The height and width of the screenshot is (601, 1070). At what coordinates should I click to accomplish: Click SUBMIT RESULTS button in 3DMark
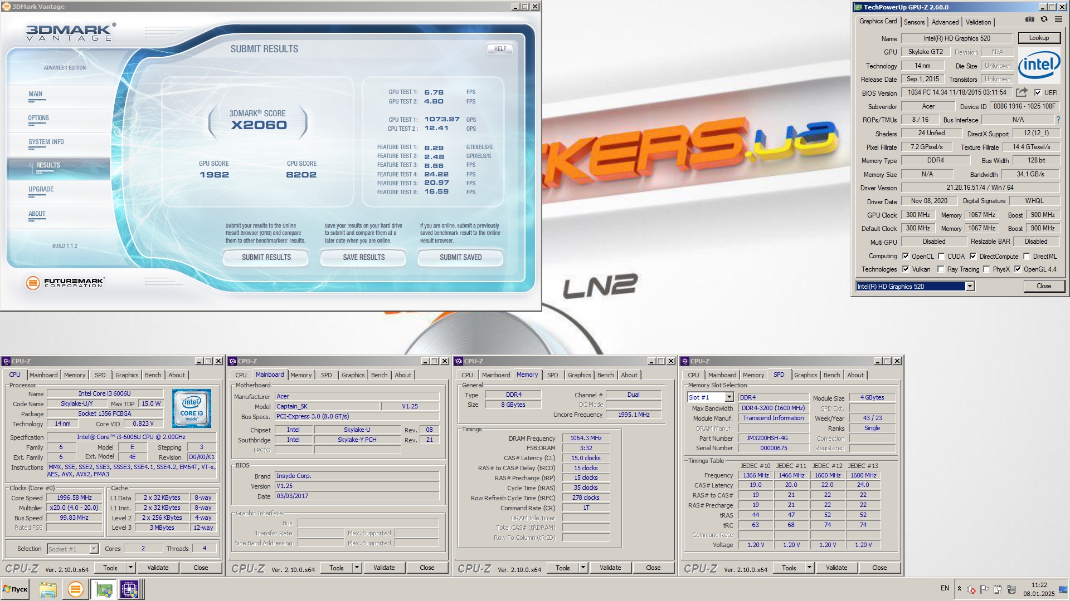coord(266,257)
